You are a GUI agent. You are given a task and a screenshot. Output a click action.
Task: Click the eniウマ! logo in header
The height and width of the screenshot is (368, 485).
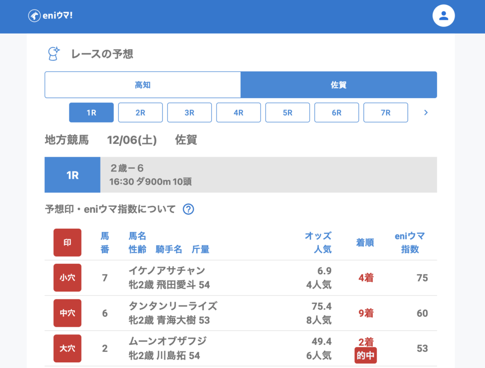tap(50, 16)
